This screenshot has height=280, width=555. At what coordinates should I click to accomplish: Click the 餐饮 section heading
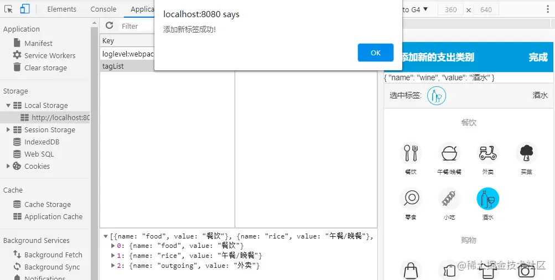point(469,122)
